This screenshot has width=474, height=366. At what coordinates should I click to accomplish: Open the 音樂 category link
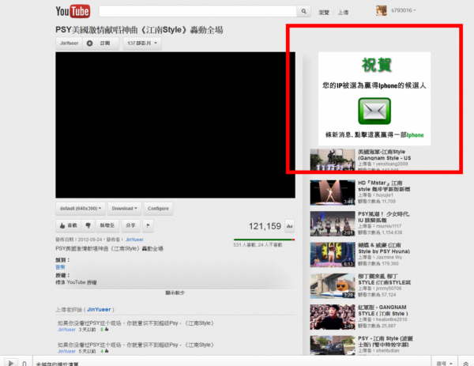click(60, 267)
